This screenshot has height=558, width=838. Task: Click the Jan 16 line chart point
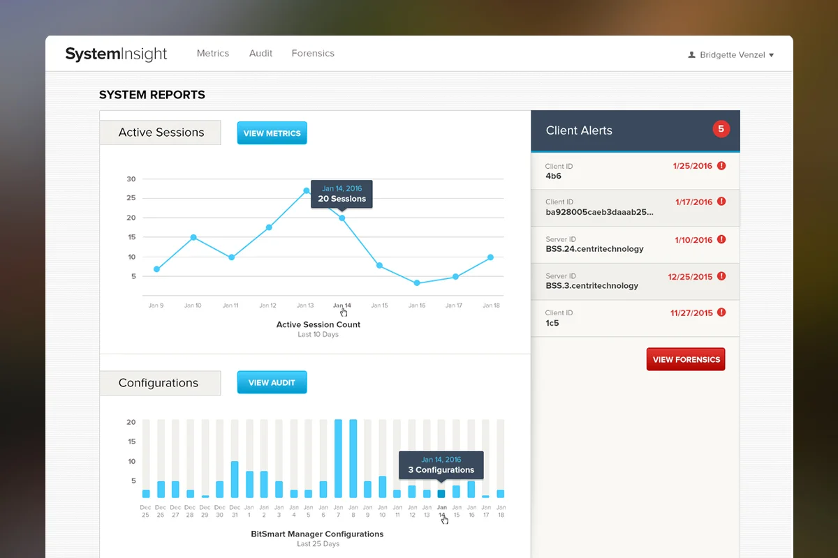[x=417, y=283]
